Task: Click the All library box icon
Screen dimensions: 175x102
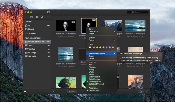Action: tap(26, 25)
